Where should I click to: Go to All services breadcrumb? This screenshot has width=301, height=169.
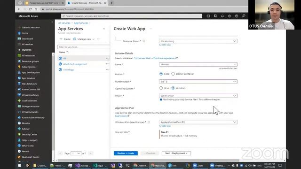pos(64,23)
